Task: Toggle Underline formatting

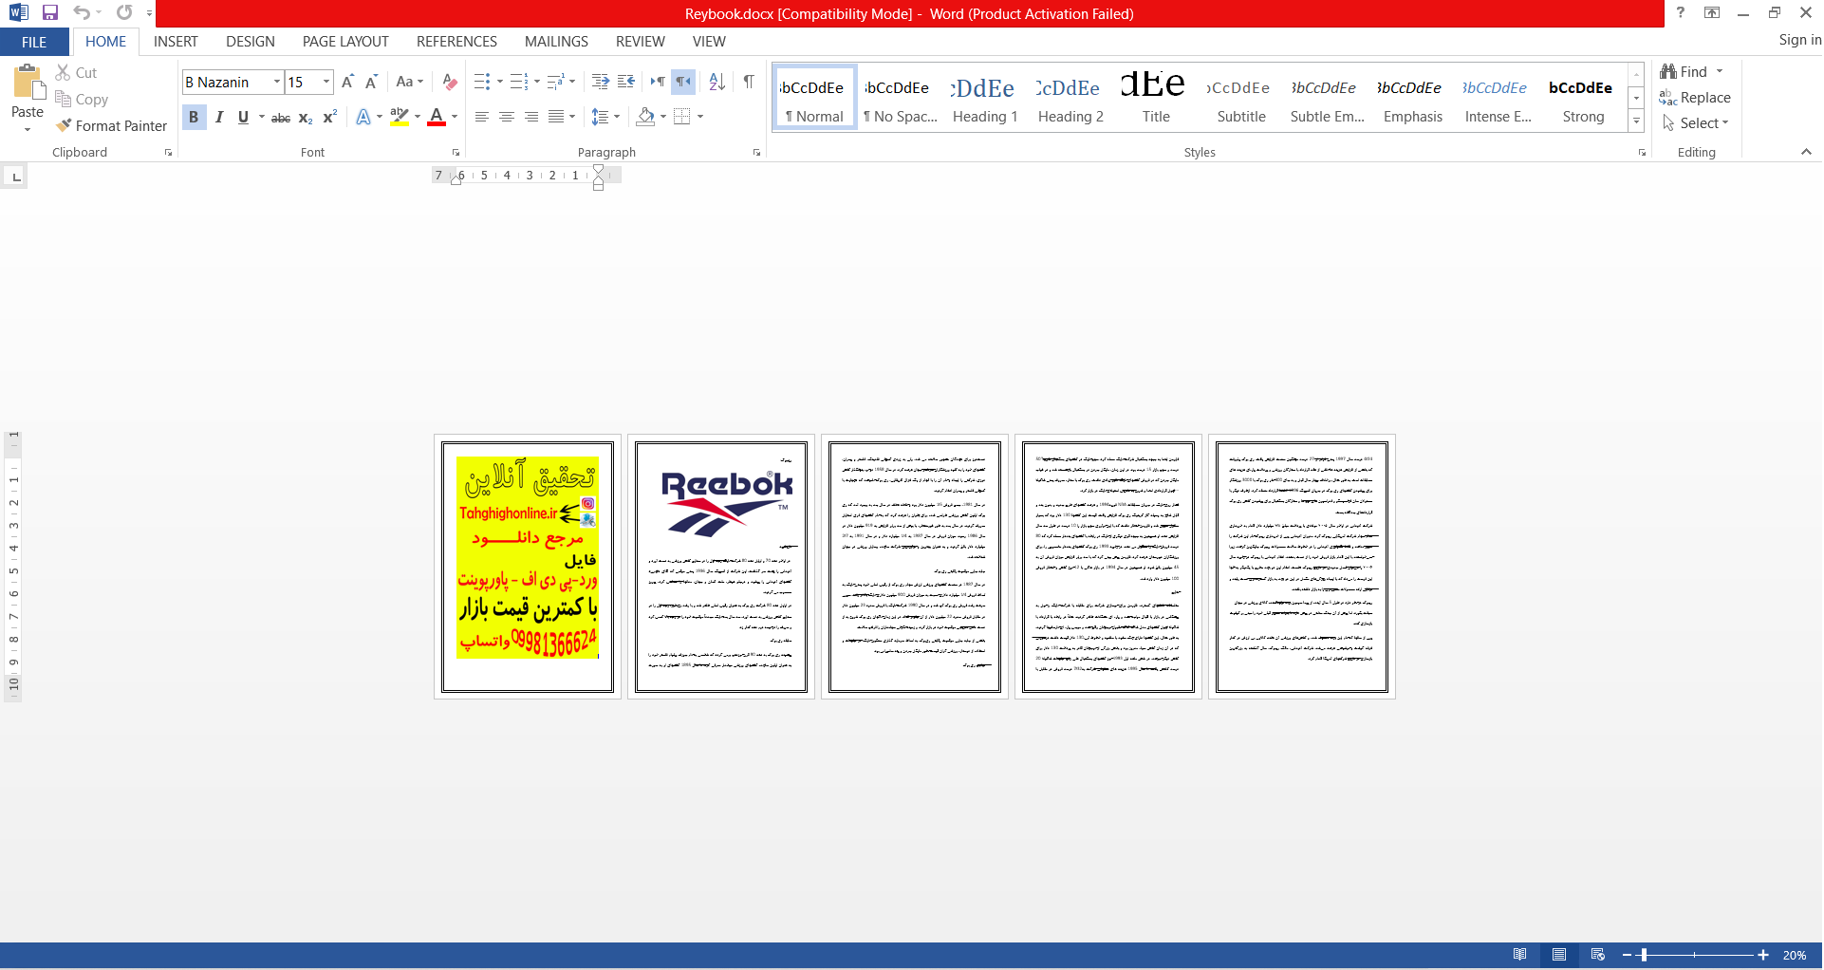Action: tap(244, 117)
